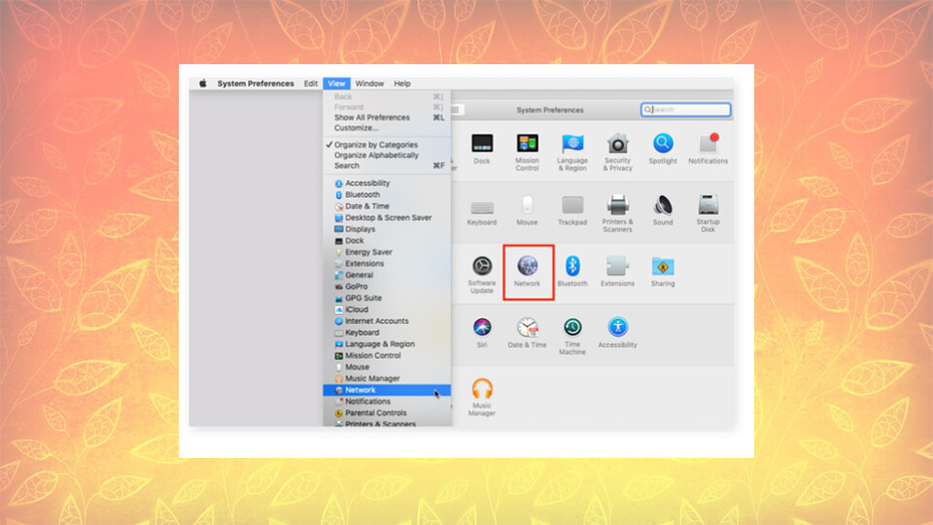Screen dimensions: 933x525
Task: Open Notifications icon in preferences grid
Action: (708, 144)
